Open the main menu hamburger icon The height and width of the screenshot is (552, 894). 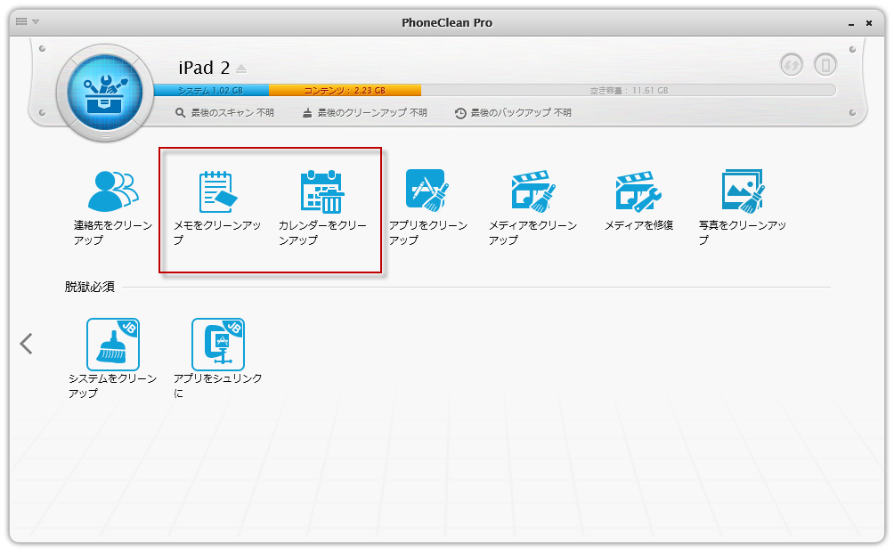[21, 21]
